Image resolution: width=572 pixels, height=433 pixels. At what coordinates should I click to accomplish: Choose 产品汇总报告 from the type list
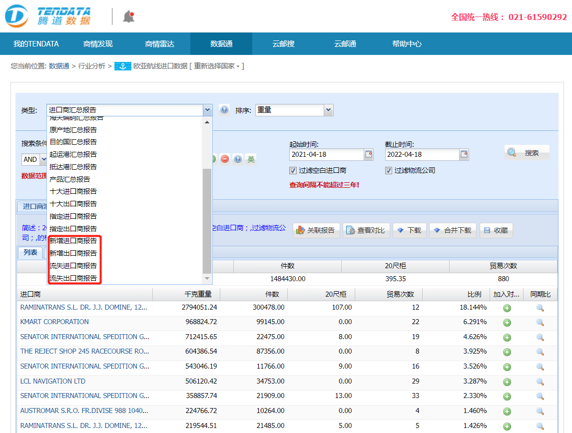point(69,179)
